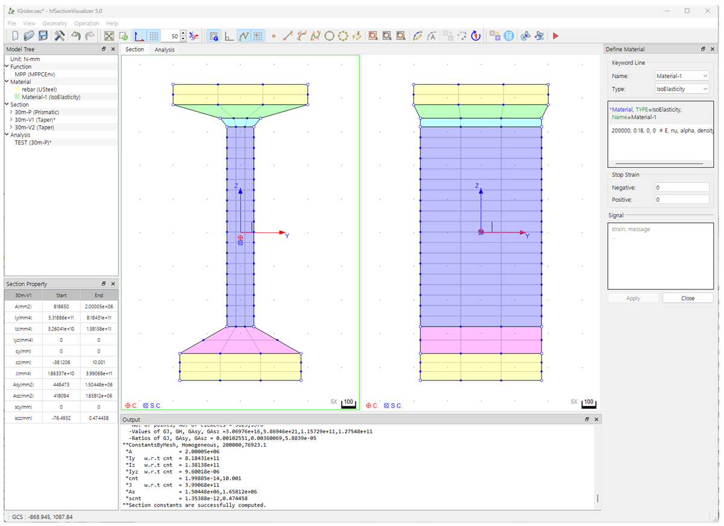The image size is (724, 526).
Task: Toggle the coordinate axes display
Action: tap(140, 36)
